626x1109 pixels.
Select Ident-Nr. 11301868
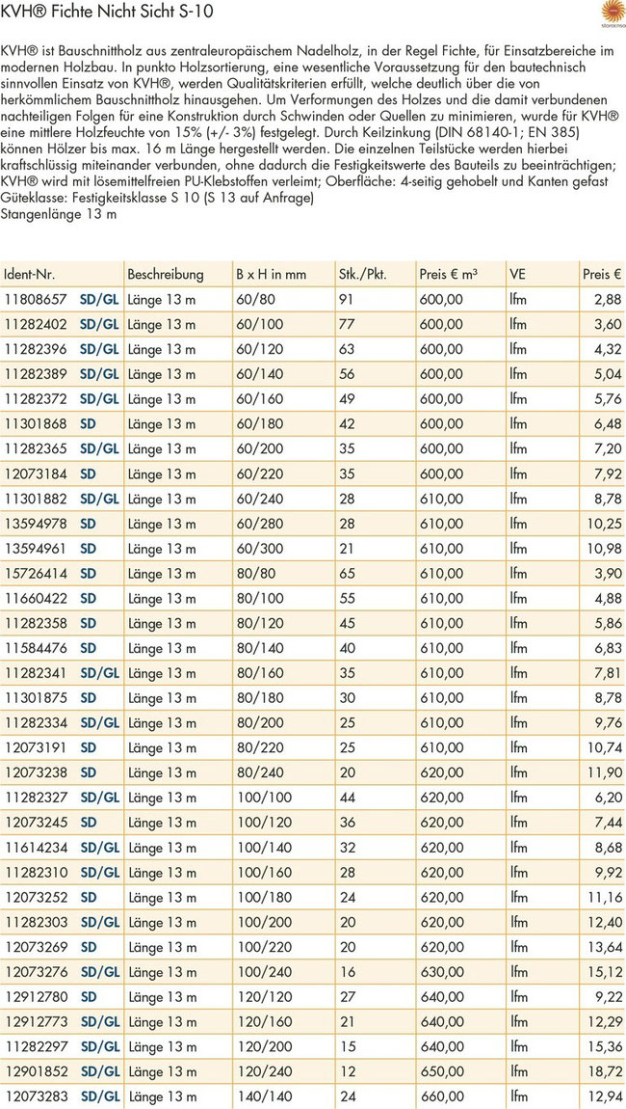(36, 423)
